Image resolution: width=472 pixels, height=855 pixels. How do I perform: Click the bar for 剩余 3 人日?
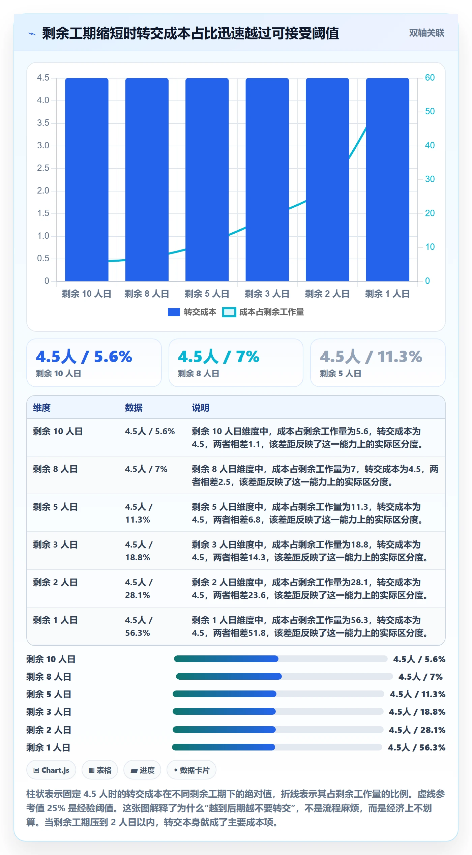pyautogui.click(x=267, y=179)
